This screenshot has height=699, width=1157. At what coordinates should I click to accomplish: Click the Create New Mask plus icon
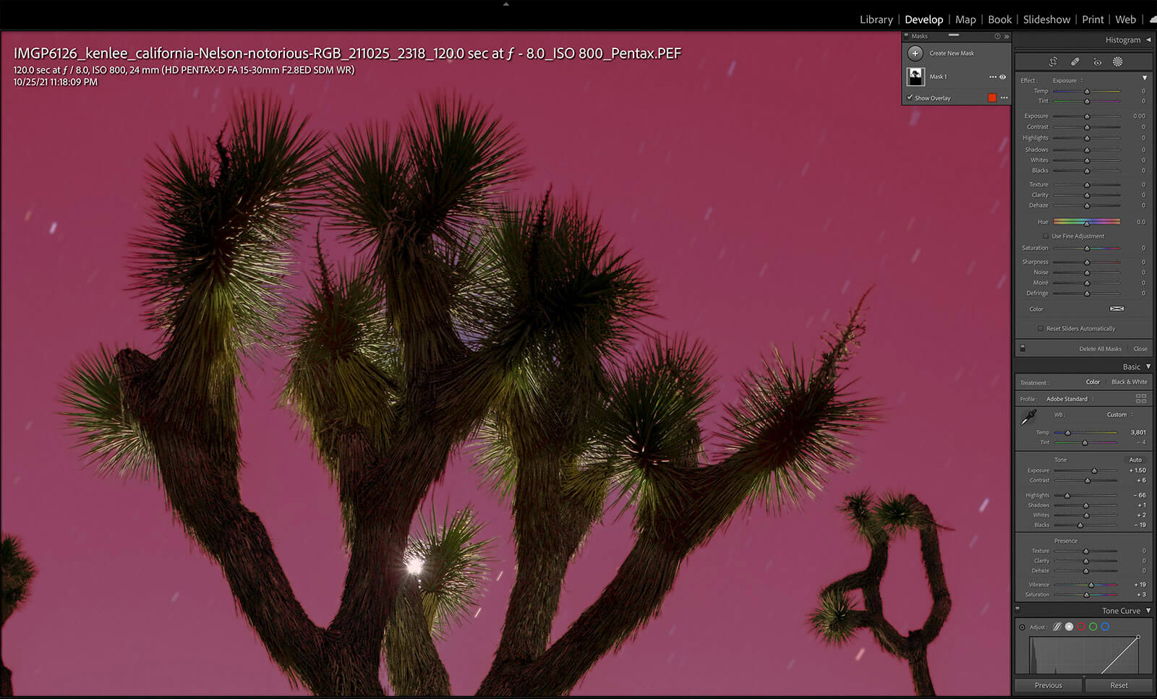915,53
